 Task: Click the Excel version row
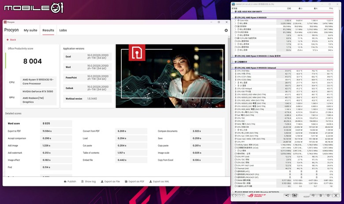[87, 56]
